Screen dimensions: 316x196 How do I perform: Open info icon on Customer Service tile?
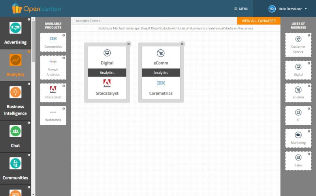click(x=309, y=35)
